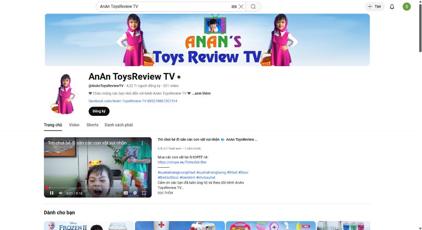
Task: Click hashtag #suahatnangluongbfast
Action: [x=176, y=173]
